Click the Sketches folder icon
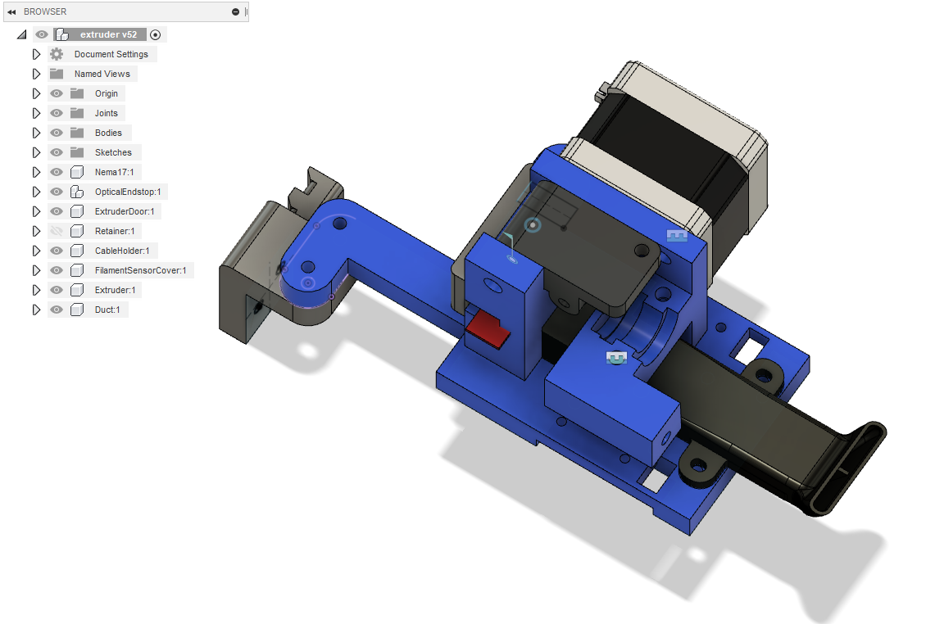Screen dimensions: 935x624 pos(77,152)
